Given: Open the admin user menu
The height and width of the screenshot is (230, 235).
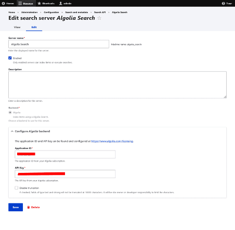Looking at the screenshot, I should click(65, 3).
